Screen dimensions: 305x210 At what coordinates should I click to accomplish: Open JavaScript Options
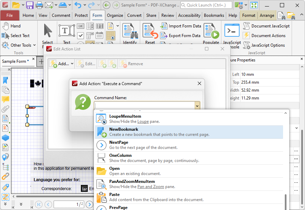(264, 45)
